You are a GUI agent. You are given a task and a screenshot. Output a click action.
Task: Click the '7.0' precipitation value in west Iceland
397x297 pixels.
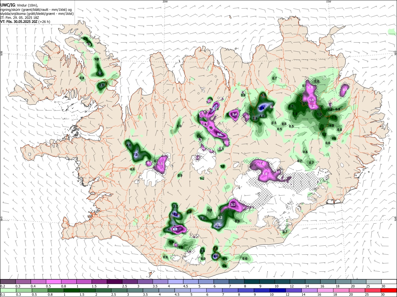coord(135,155)
